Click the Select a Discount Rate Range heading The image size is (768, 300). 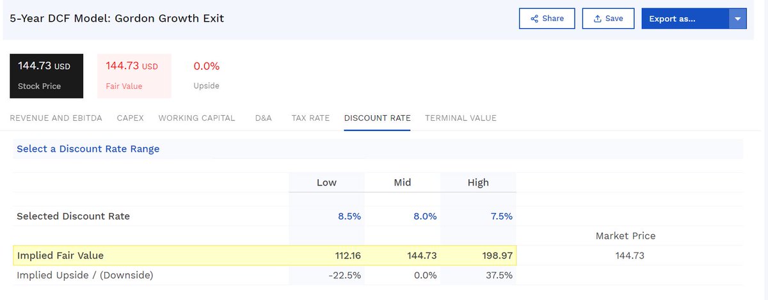coord(88,149)
